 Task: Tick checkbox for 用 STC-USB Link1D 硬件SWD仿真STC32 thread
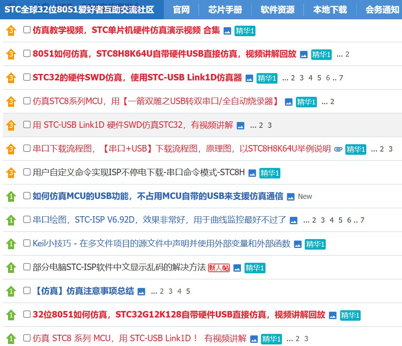click(27, 125)
